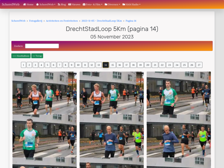Screen dimensions: 224x168
Task: Expand the HAM Radio dropdown caret
Action: (140, 4)
